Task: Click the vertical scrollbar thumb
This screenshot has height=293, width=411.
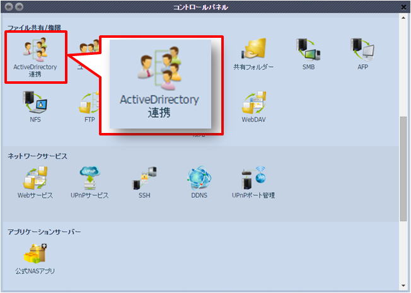Action: point(403,169)
